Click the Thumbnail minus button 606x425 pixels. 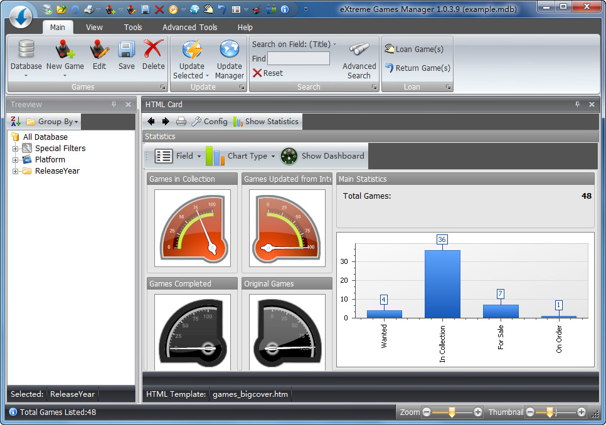click(x=530, y=412)
